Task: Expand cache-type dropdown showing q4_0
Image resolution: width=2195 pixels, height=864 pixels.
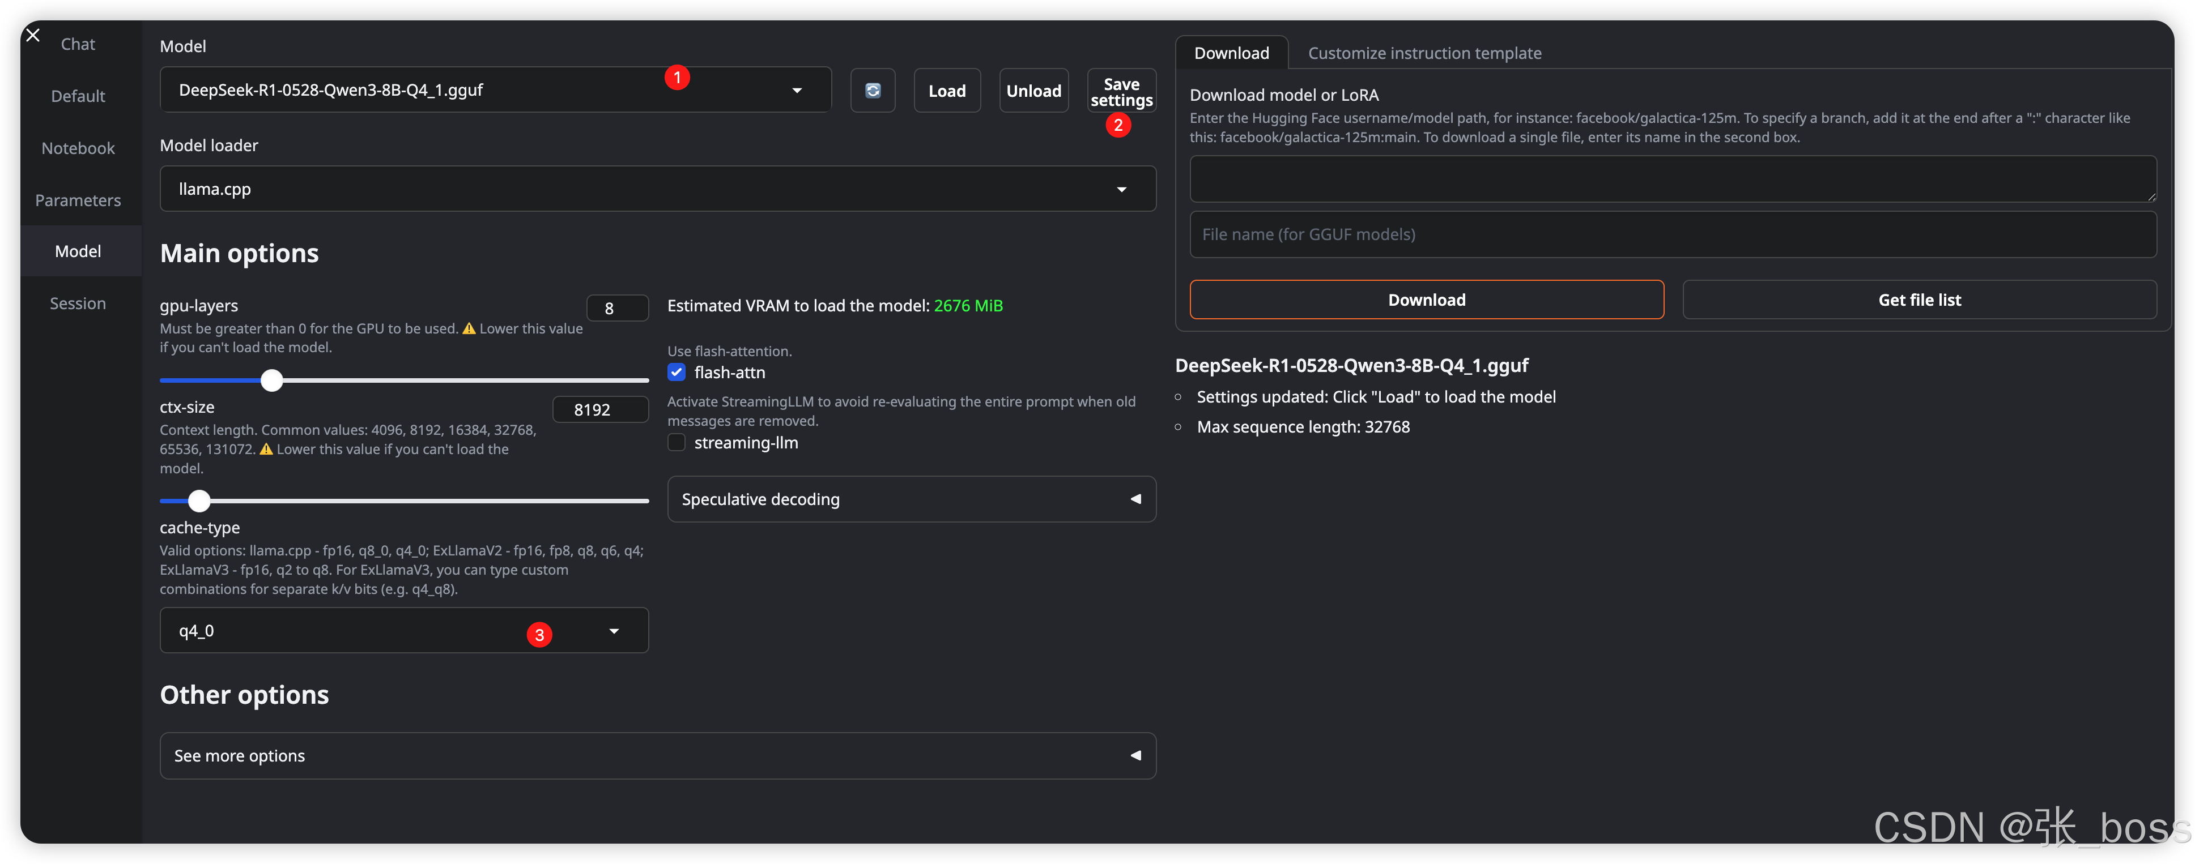Action: click(614, 631)
